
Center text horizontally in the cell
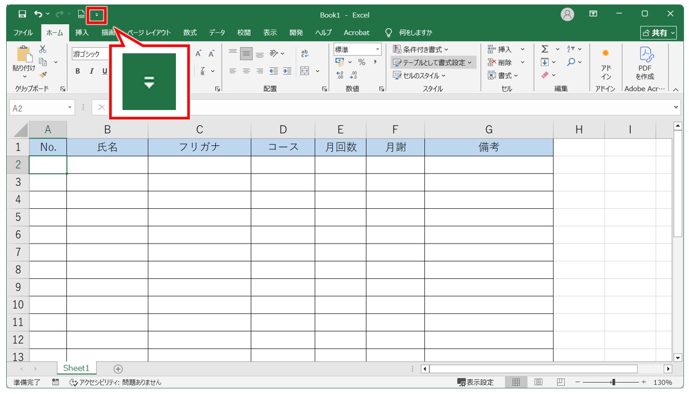click(246, 71)
